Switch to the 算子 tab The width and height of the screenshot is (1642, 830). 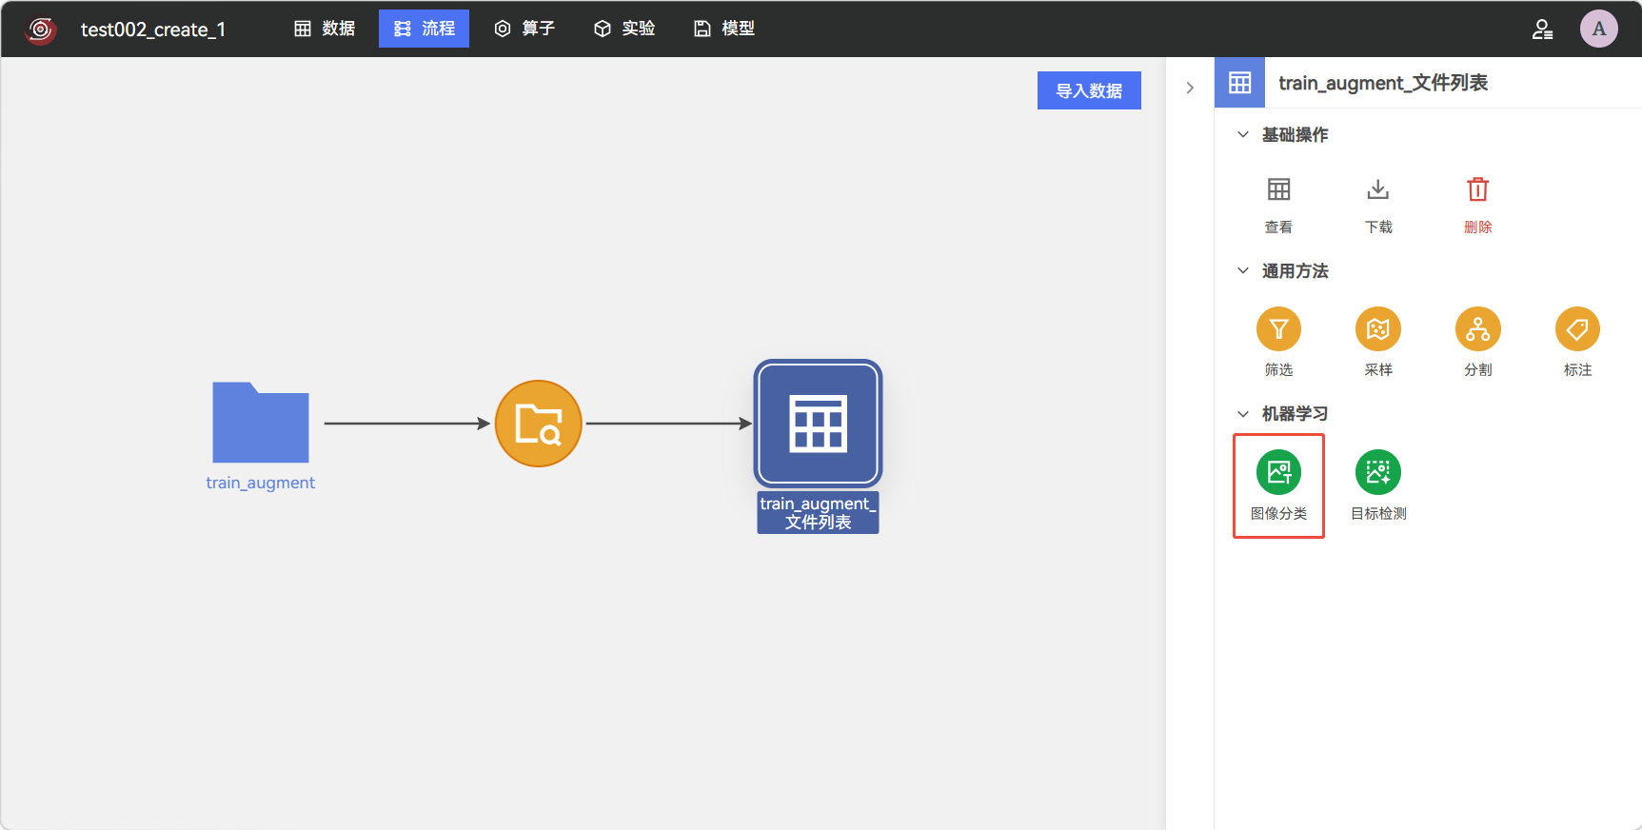[x=524, y=29]
